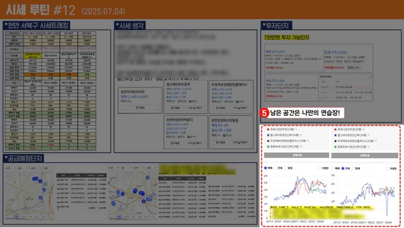The image size is (404, 228).
Task: Remove 한화포레나천안신부 from the left chart list
Action: [300, 147]
